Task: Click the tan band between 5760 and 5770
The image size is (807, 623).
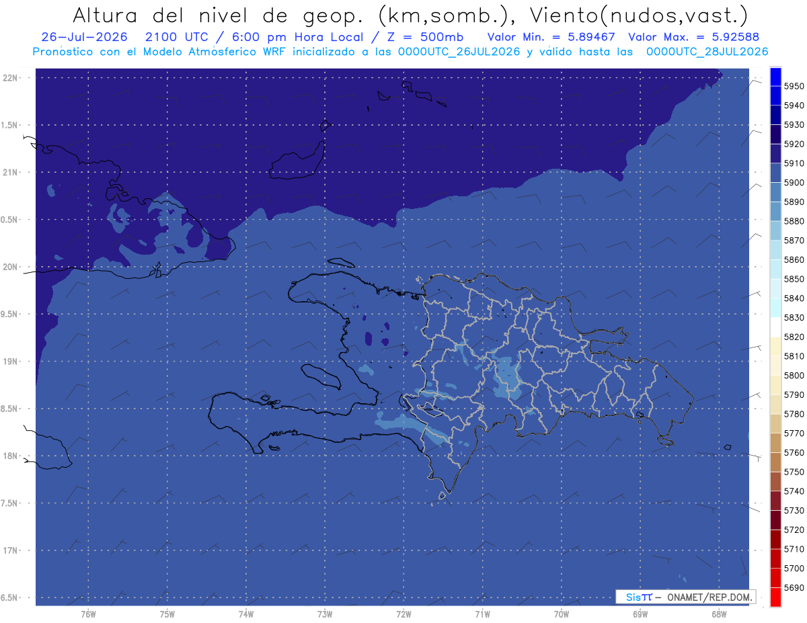Action: click(775, 443)
